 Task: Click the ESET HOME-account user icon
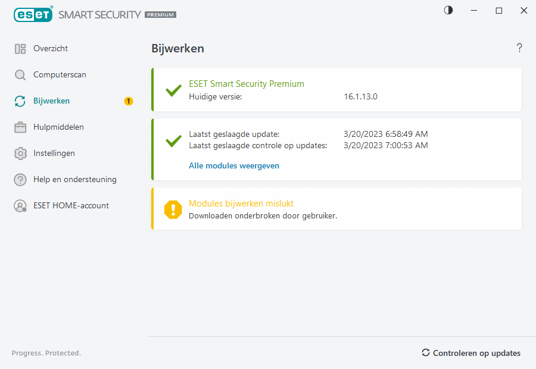click(20, 206)
